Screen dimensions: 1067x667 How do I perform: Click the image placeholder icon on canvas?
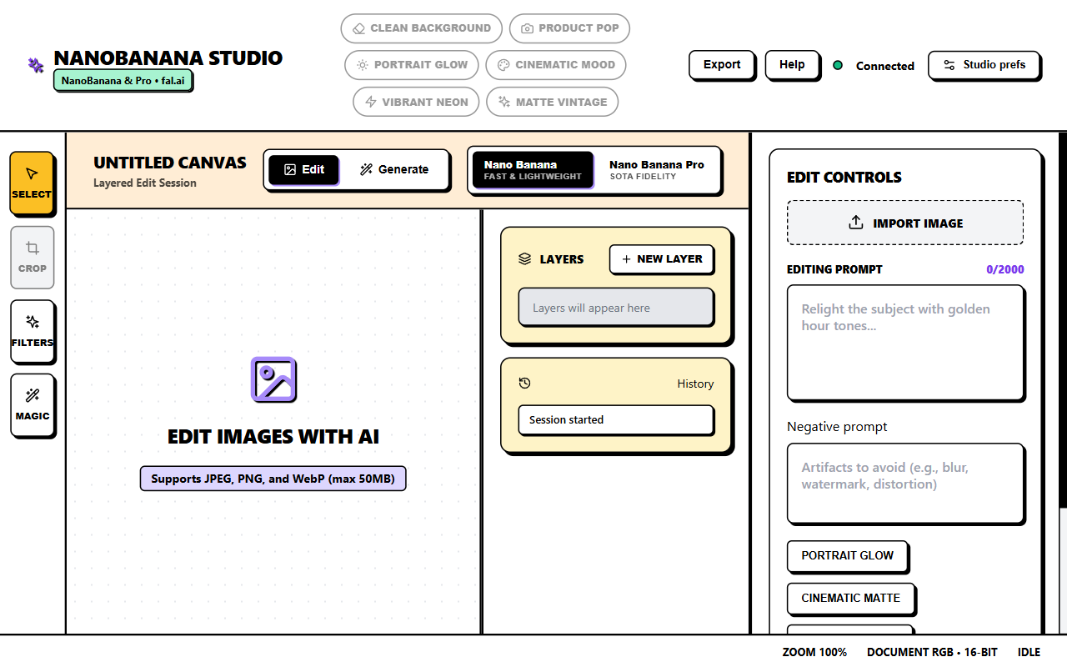pos(273,379)
